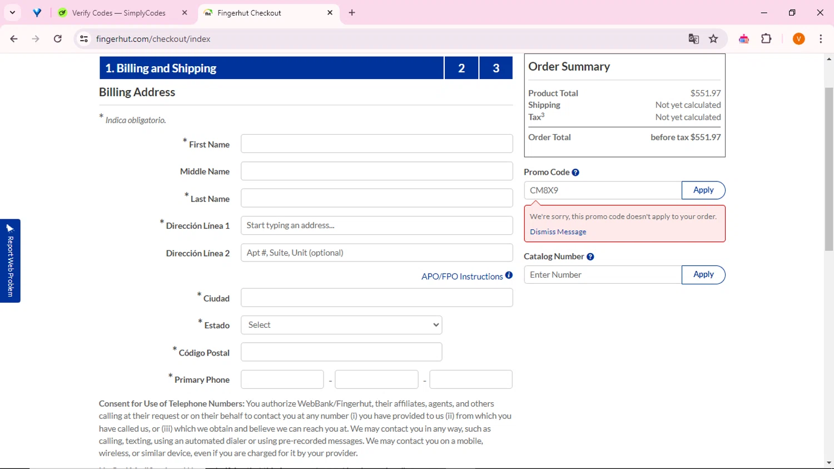Click the scrollbar down arrow
The width and height of the screenshot is (834, 469).
click(x=829, y=462)
